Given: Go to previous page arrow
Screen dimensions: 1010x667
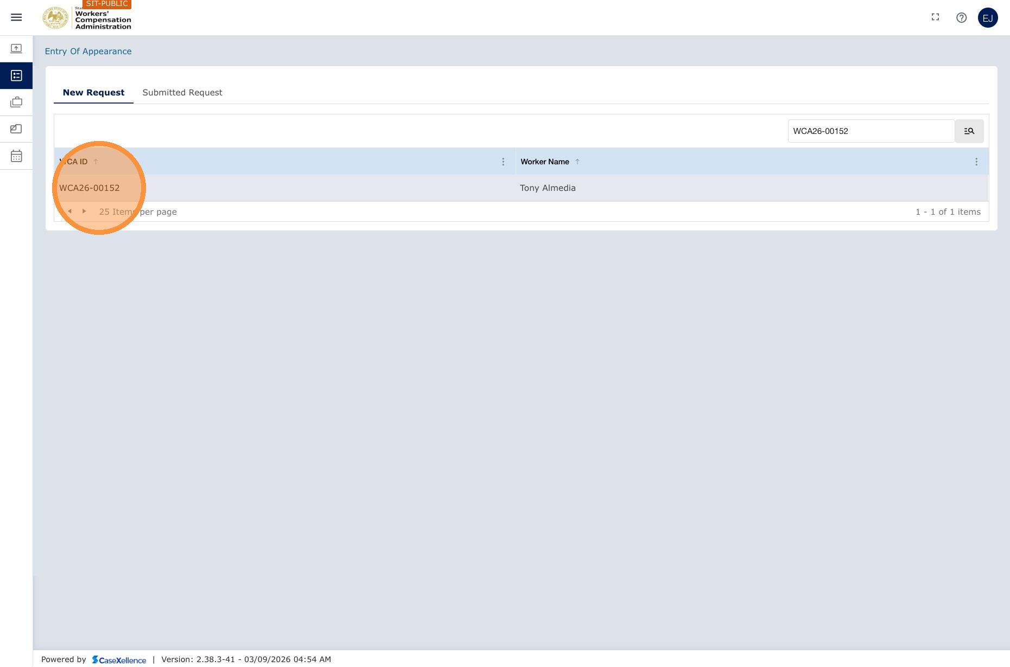Looking at the screenshot, I should pyautogui.click(x=69, y=211).
